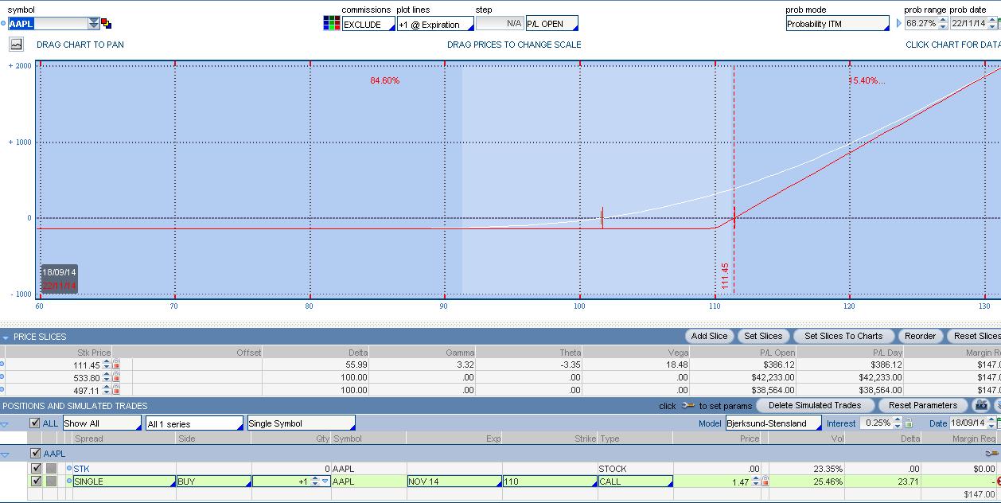The image size is (1001, 503).
Task: Adjust the Interest 0.25% stepper
Action: (x=898, y=423)
